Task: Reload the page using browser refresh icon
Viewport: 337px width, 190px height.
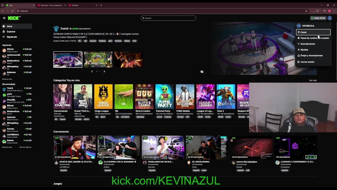Action: click(x=12, y=11)
